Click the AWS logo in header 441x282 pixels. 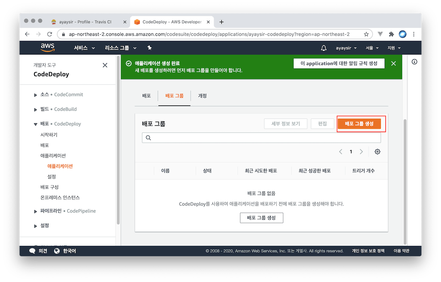pyautogui.click(x=48, y=48)
